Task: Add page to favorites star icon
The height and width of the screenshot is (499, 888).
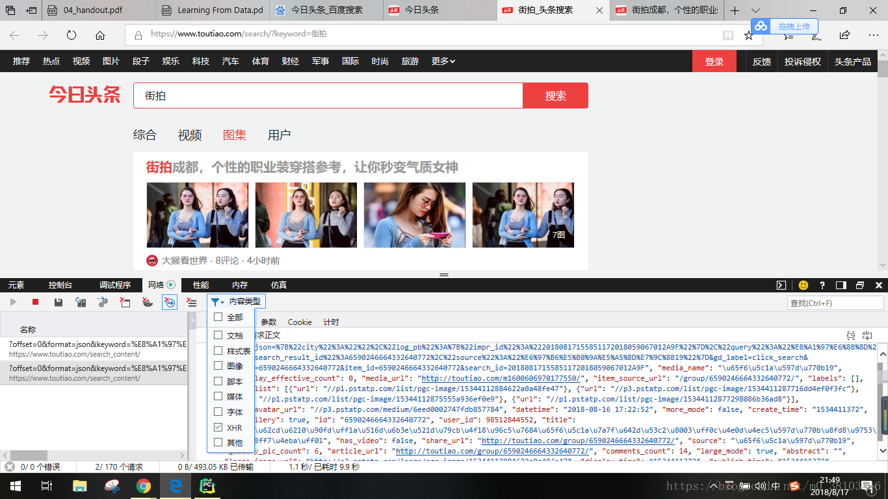Action: [749, 35]
